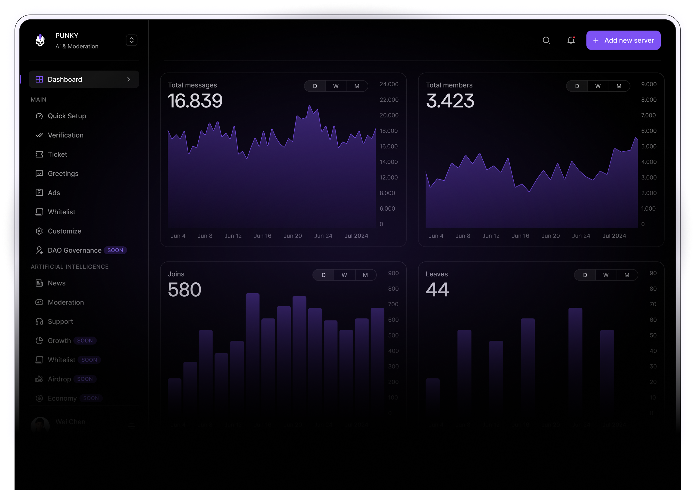
Task: Click the search magnifier icon
Action: 546,40
